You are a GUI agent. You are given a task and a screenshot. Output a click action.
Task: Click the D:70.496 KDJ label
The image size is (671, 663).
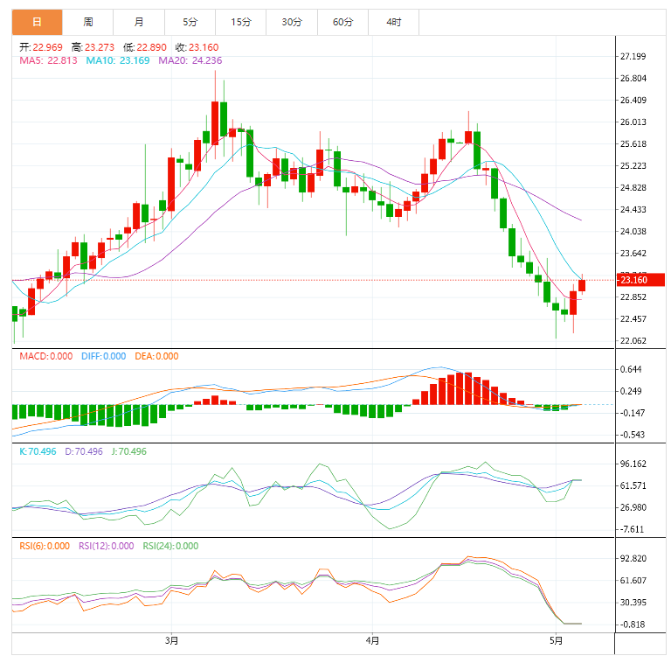click(x=84, y=451)
